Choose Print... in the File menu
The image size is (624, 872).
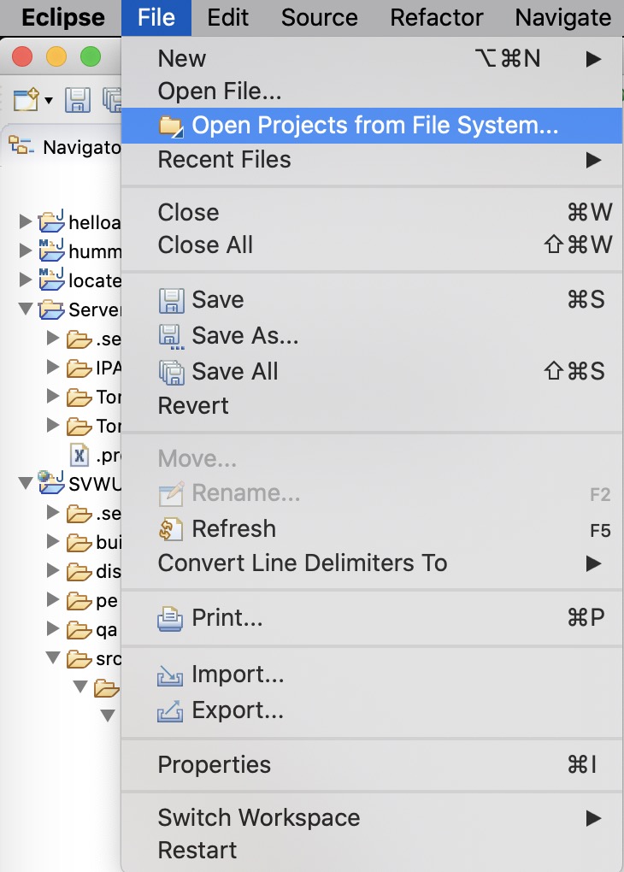[372, 618]
